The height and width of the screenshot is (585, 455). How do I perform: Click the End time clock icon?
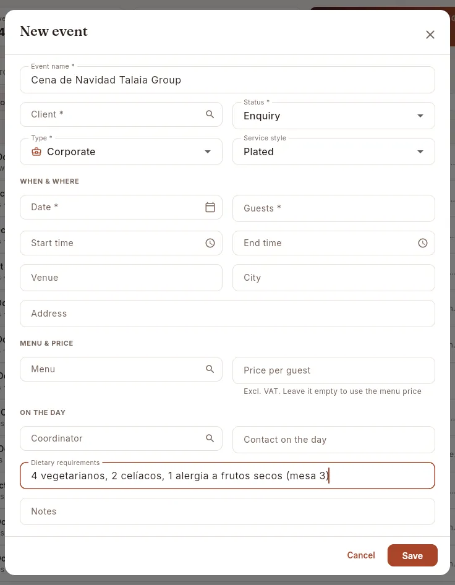pyautogui.click(x=423, y=243)
